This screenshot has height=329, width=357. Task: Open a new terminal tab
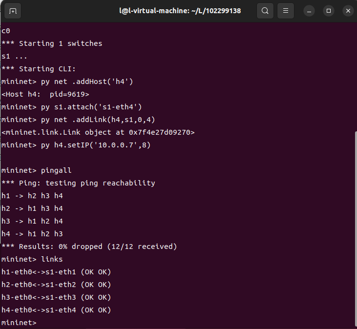click(x=13, y=11)
